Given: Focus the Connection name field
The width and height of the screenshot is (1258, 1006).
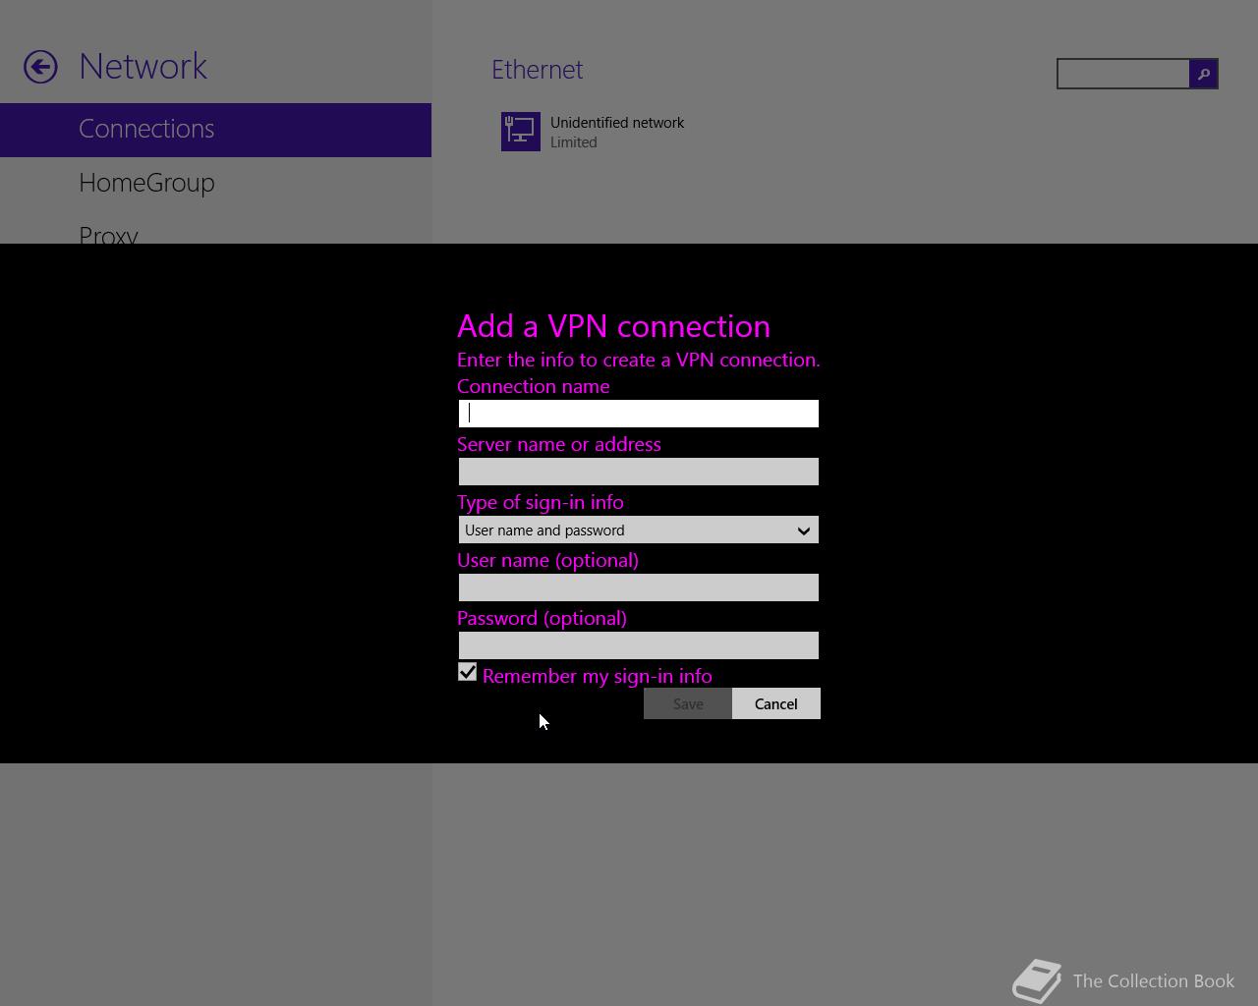Looking at the screenshot, I should (x=638, y=414).
